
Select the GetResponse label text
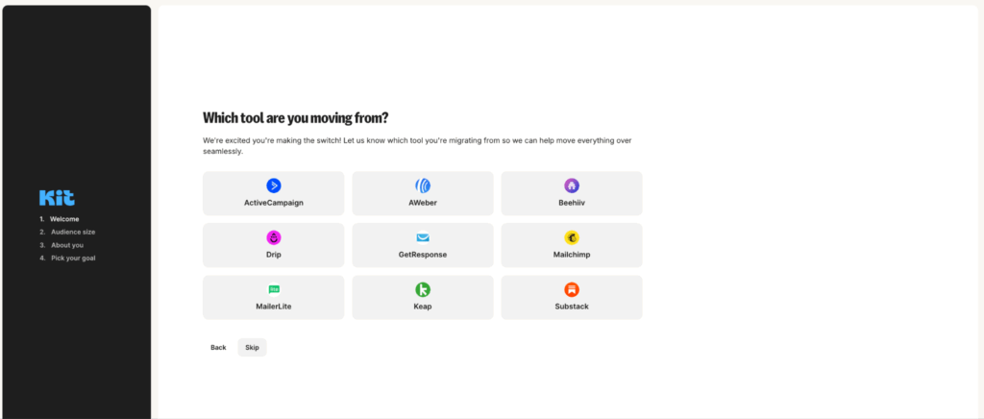coord(423,255)
